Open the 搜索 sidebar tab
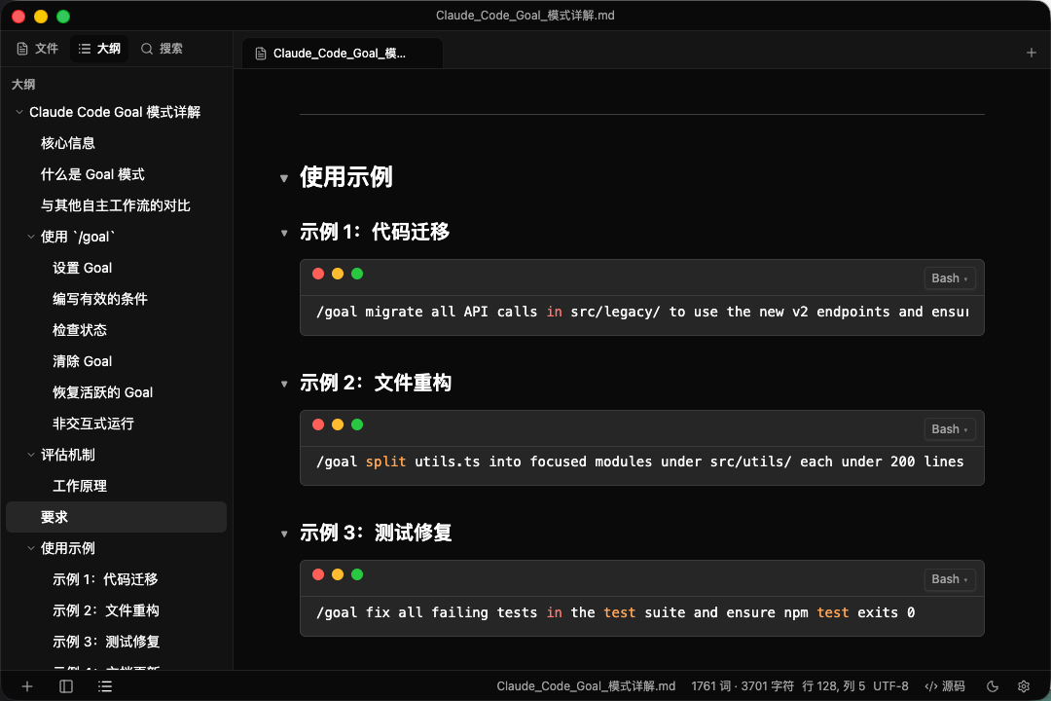This screenshot has width=1051, height=701. pos(162,49)
